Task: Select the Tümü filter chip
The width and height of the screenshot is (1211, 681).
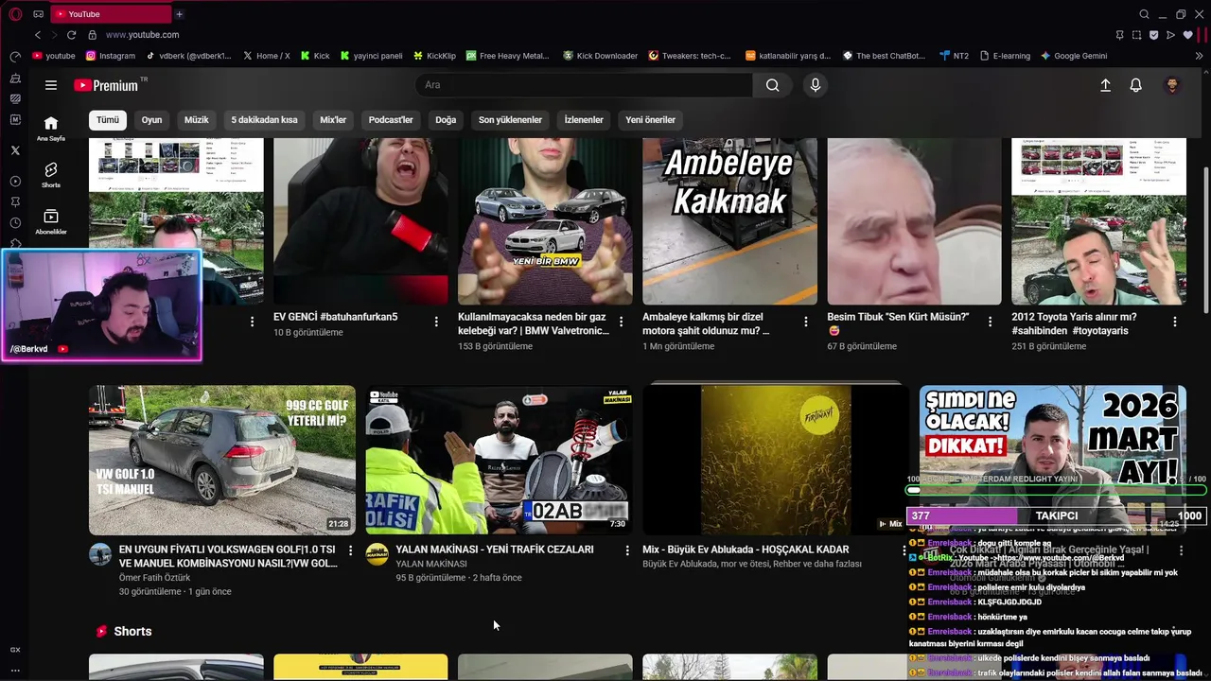Action: (x=108, y=120)
